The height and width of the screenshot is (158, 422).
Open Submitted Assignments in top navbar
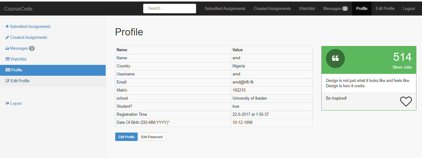[225, 9]
